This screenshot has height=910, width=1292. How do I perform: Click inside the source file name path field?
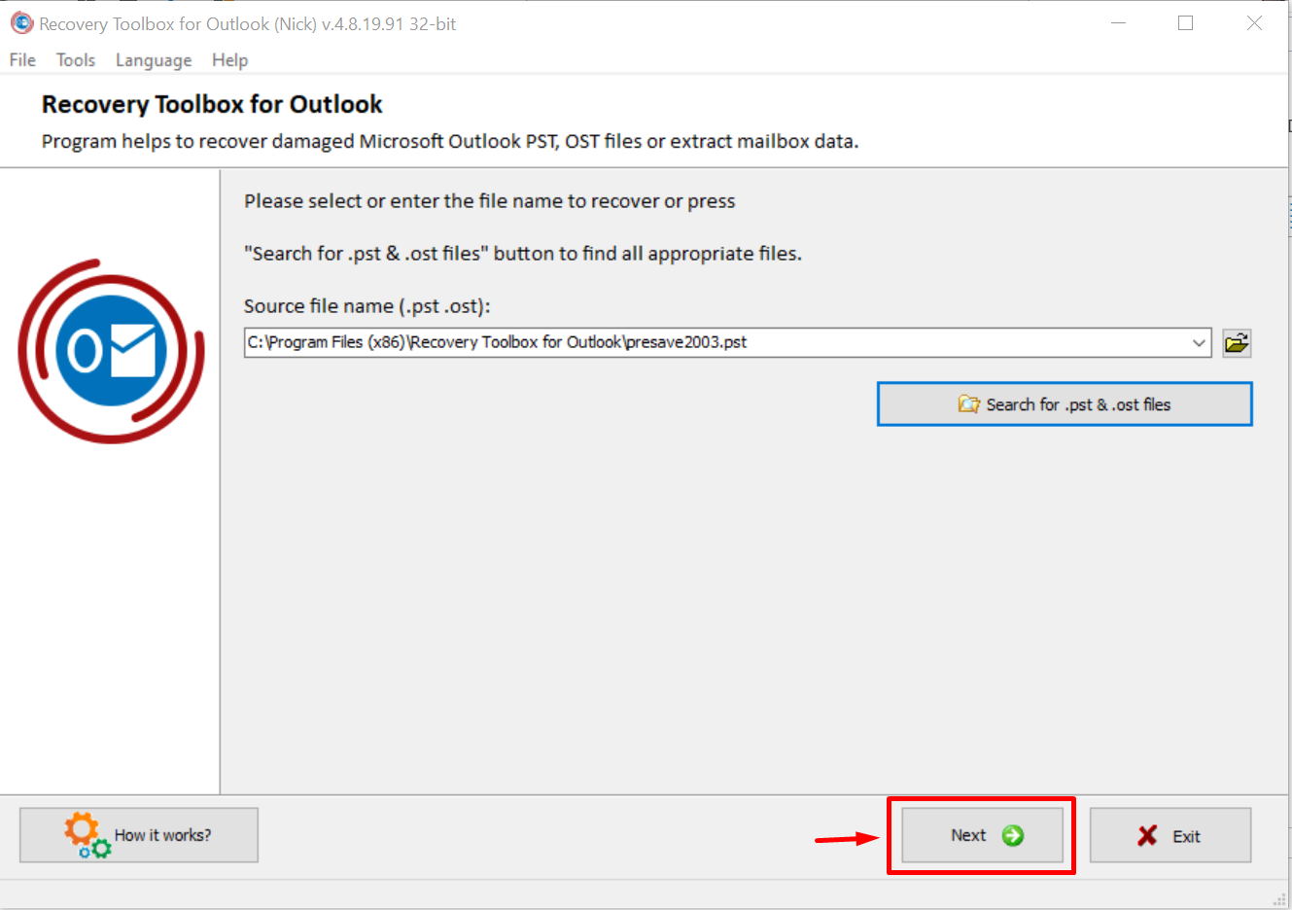pyautogui.click(x=681, y=343)
